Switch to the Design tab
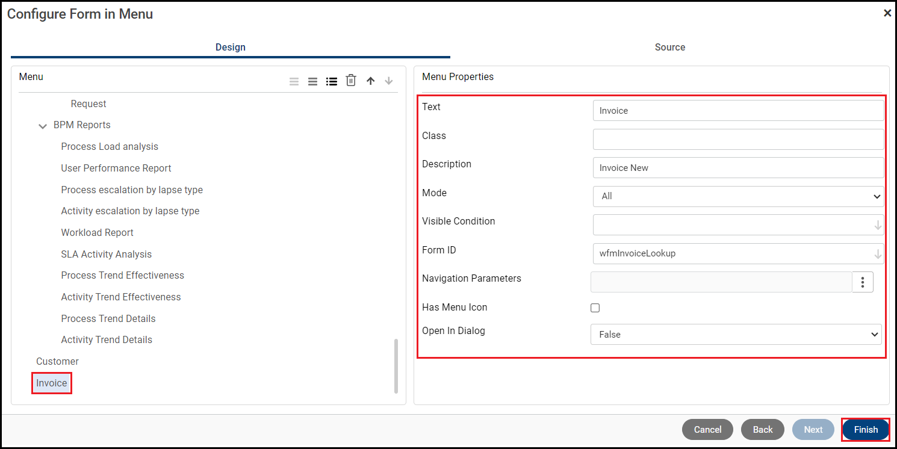The image size is (897, 449). [230, 47]
